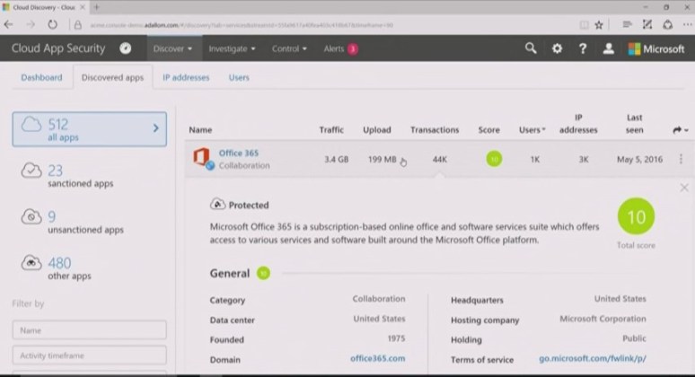695x377 pixels.
Task: Click dashboard gauge icon beside Cloud App Security
Action: 126,48
